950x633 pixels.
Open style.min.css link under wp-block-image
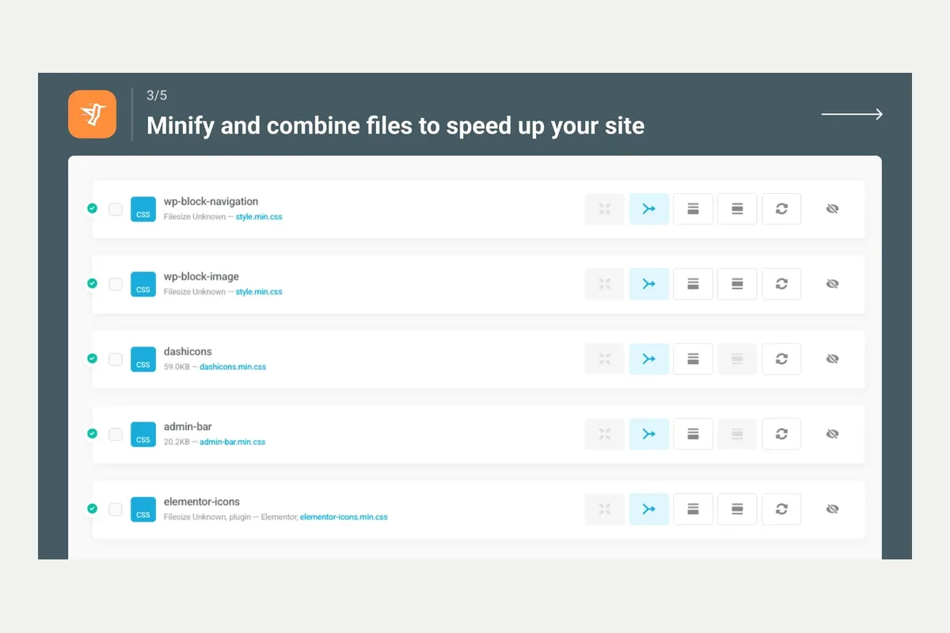pyautogui.click(x=259, y=292)
